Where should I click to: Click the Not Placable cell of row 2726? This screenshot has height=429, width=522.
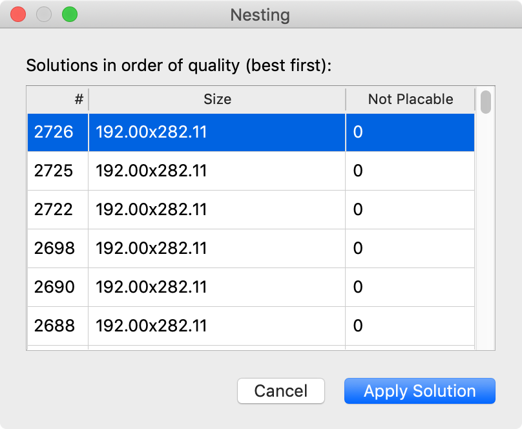(410, 132)
